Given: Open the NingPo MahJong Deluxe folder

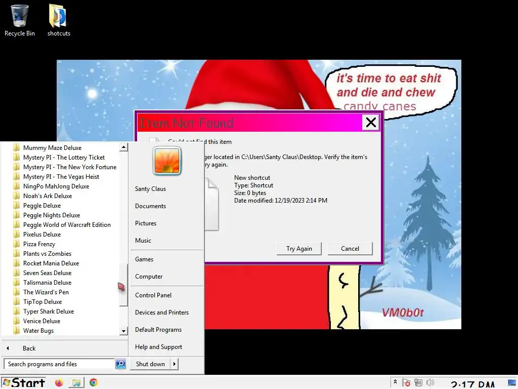Looking at the screenshot, I should click(51, 186).
